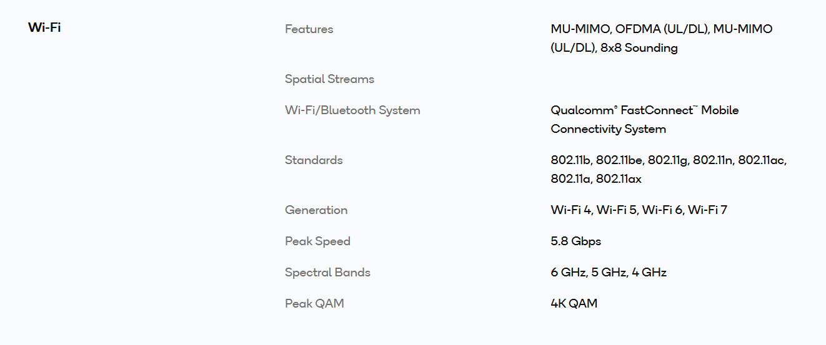Click the Standards label
826x345 pixels.
coord(314,160)
